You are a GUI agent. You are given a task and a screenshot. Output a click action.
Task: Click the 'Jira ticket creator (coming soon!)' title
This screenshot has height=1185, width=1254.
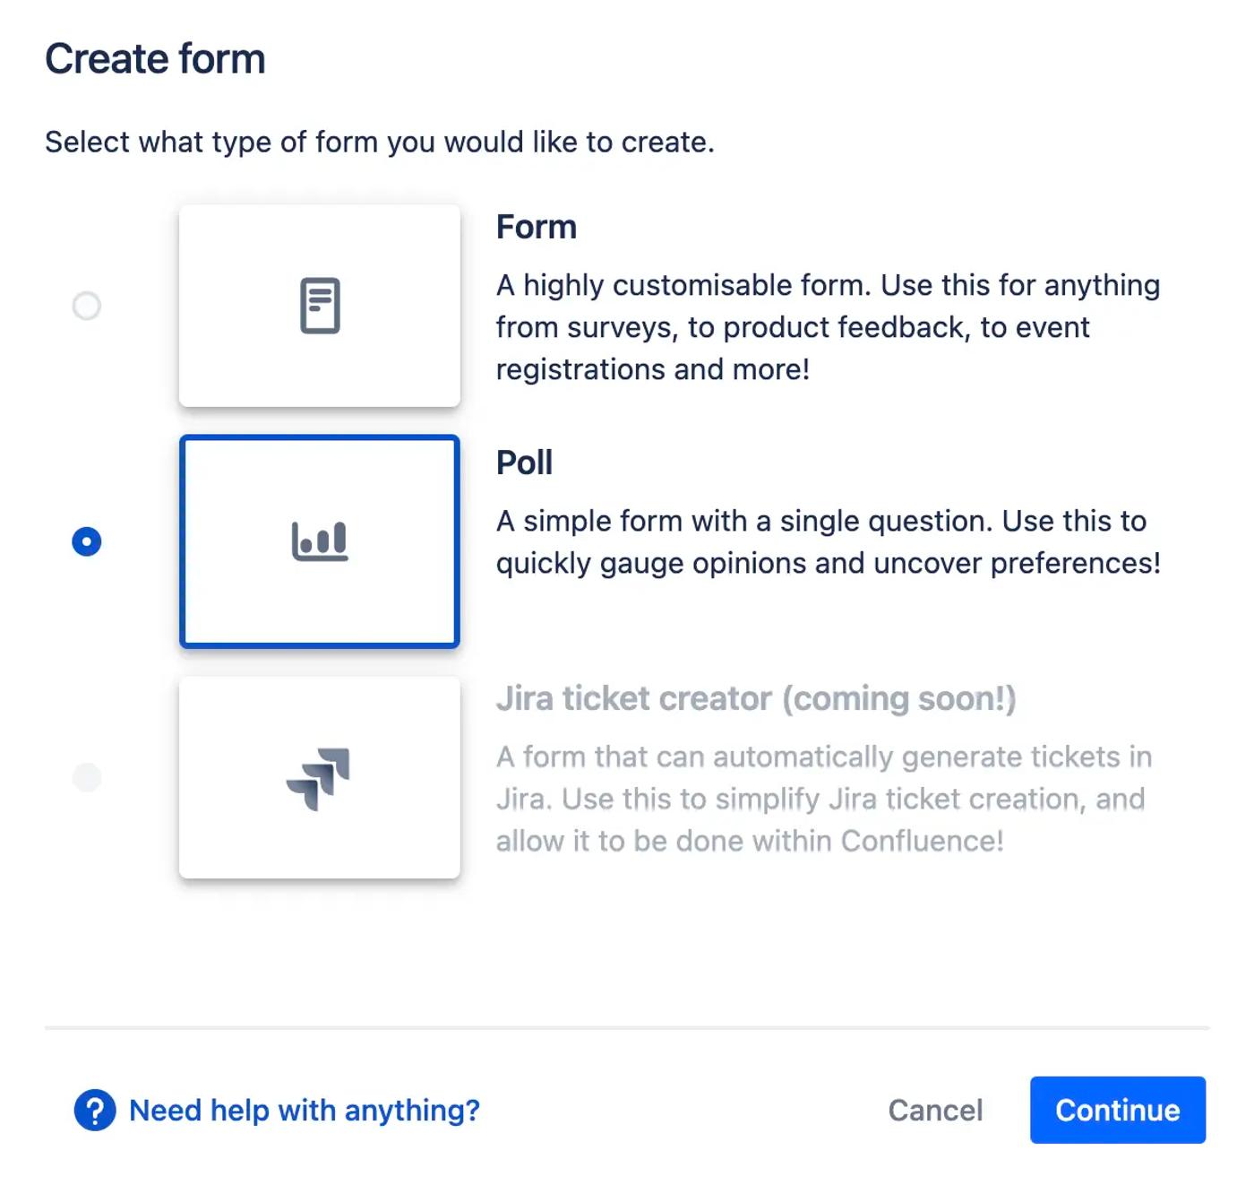[x=756, y=699]
